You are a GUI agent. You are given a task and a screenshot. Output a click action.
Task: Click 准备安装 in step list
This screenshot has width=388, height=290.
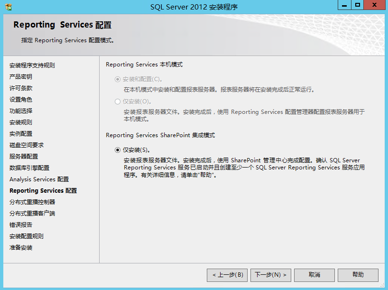pos(21,248)
